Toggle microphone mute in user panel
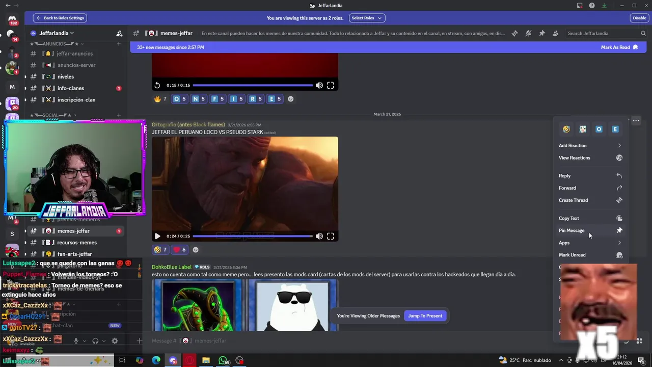 tap(76, 340)
